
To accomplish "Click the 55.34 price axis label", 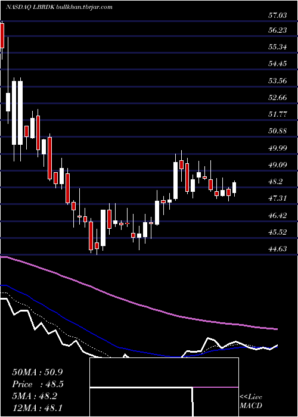I will [278, 47].
